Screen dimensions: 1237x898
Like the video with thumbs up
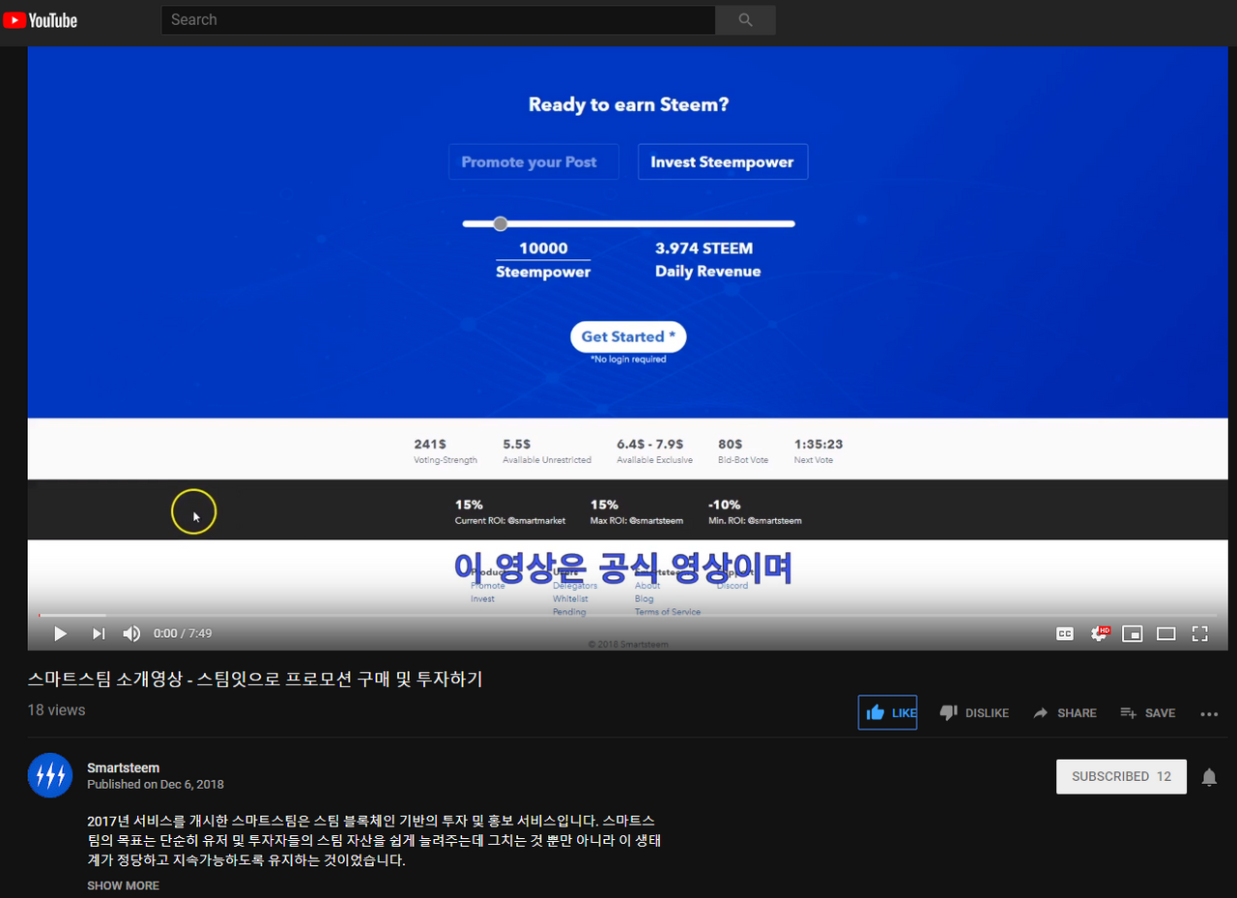(x=887, y=712)
